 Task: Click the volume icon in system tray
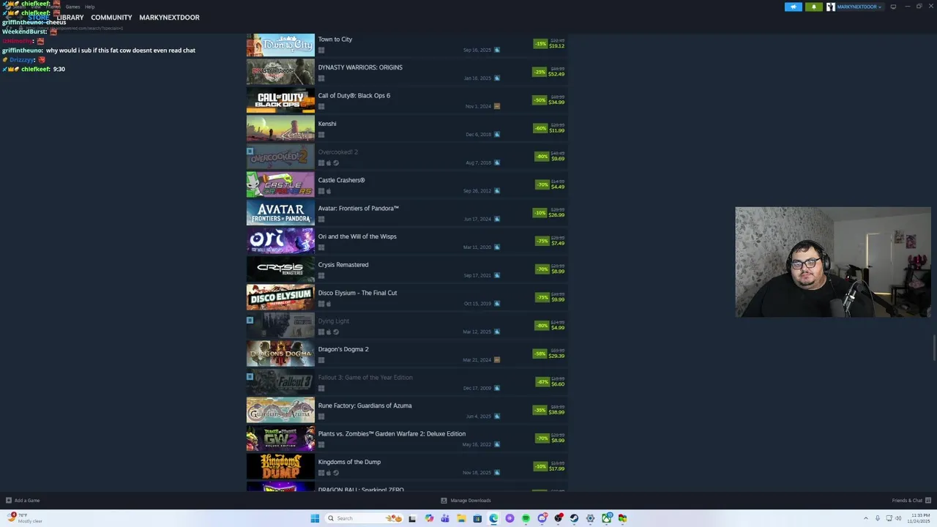point(898,518)
